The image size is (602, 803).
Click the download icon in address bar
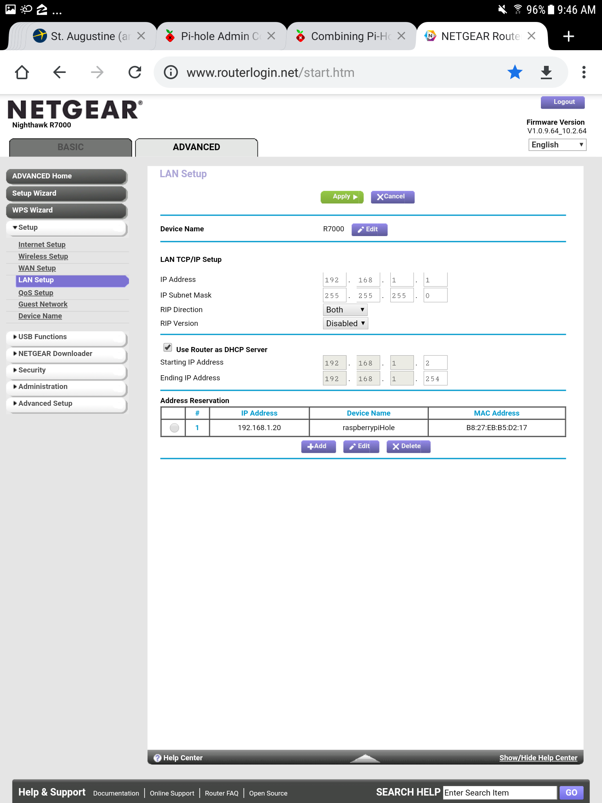click(x=546, y=73)
